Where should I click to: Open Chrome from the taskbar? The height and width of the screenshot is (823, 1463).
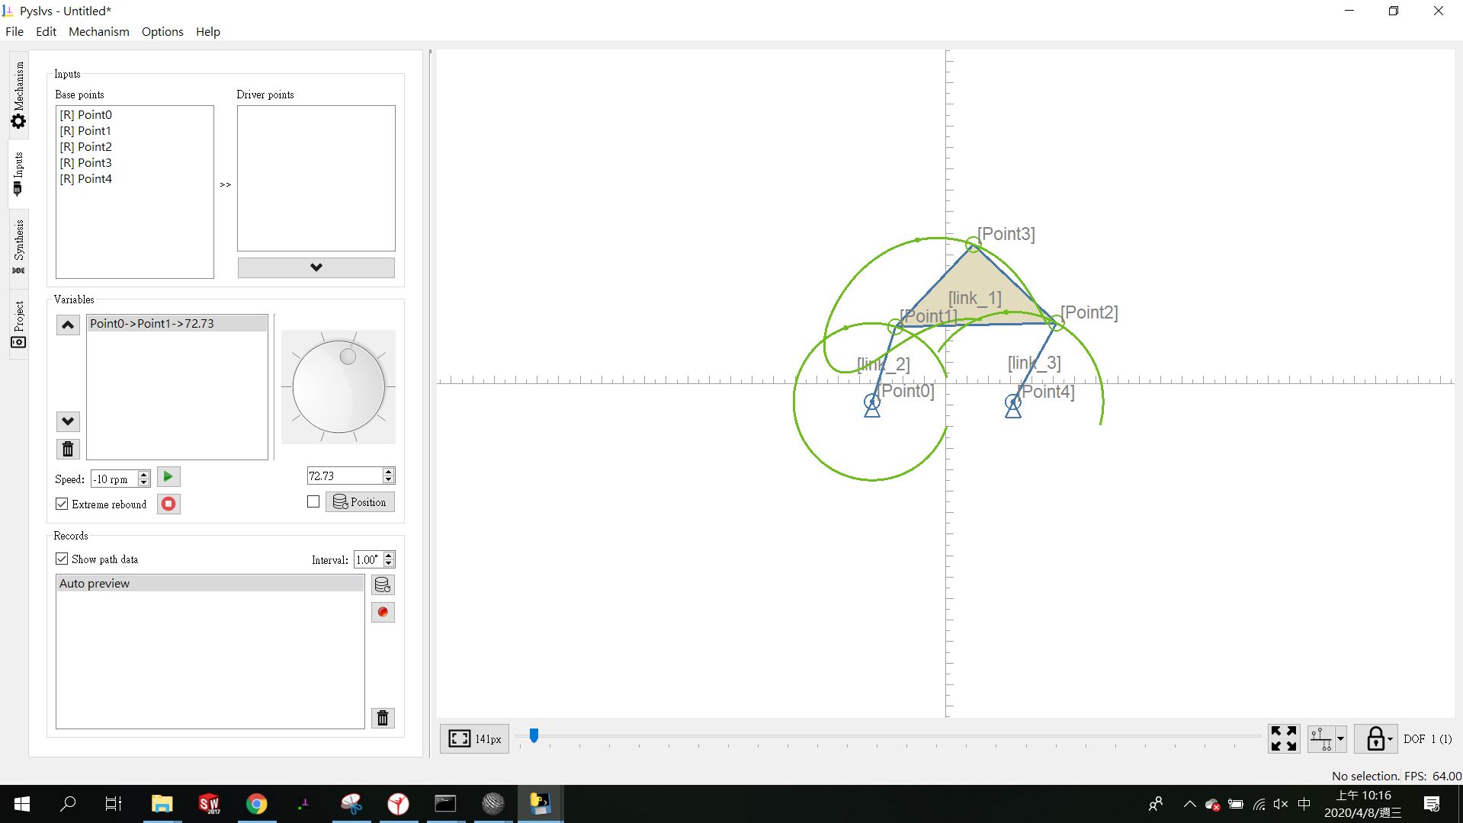pos(257,804)
